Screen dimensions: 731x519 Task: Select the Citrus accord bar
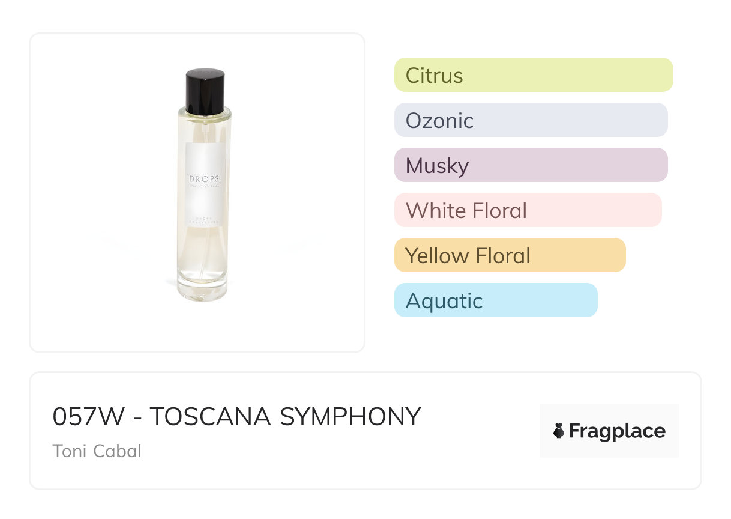click(x=533, y=75)
